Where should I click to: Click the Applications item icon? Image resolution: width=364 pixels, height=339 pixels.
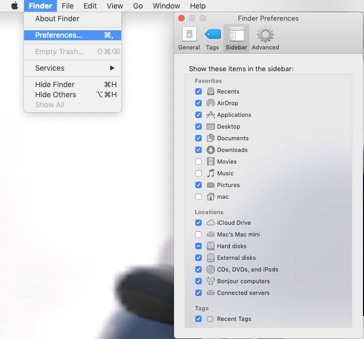(211, 115)
